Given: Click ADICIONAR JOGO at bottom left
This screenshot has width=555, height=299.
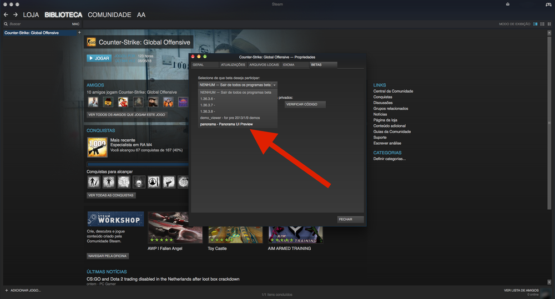Looking at the screenshot, I should (x=23, y=291).
